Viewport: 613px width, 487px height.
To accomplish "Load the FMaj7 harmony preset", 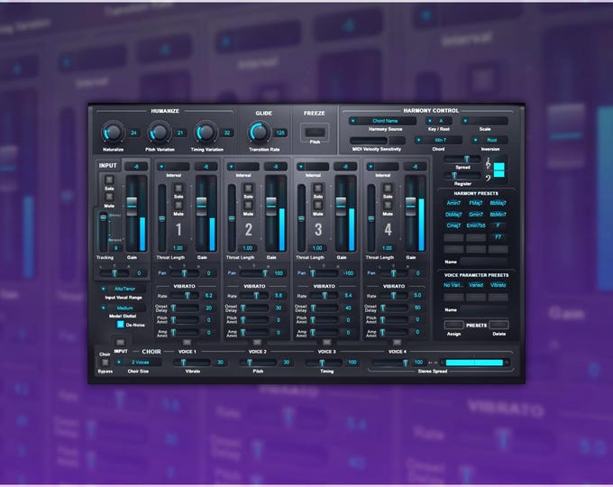I will 476,203.
